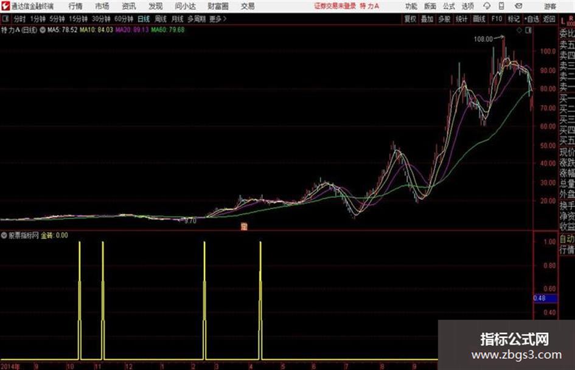Open the 财富圈 menu
Screen dimensions: 575x370
coord(218,6)
